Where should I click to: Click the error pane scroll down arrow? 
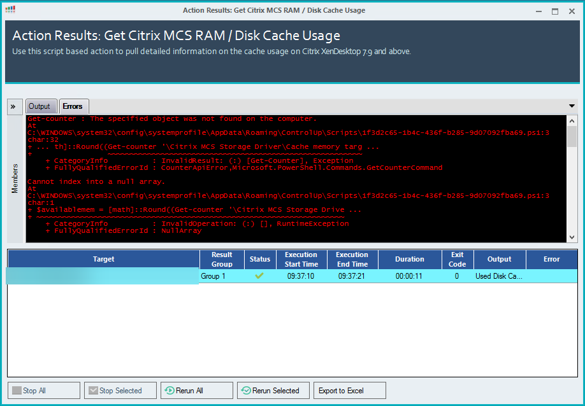(572, 237)
